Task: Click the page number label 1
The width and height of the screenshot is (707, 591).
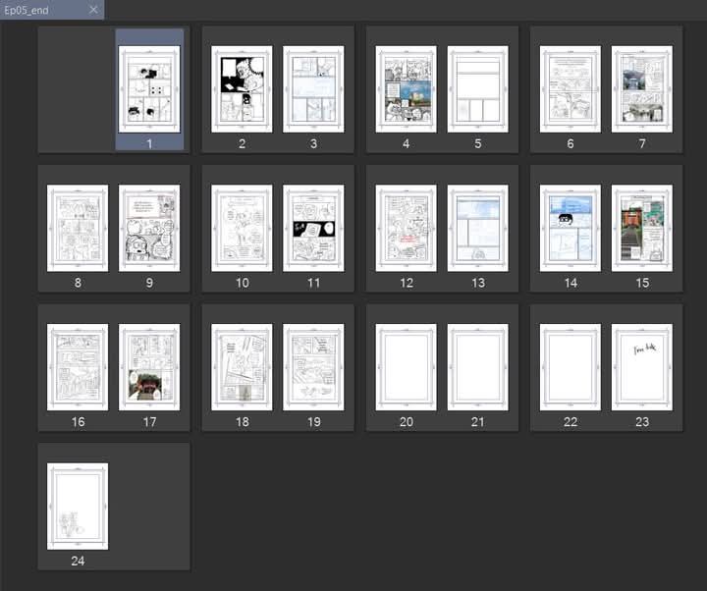Action: coord(149,143)
